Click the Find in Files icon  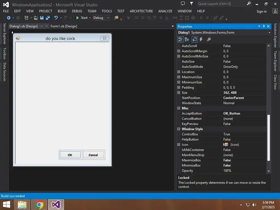click(116, 18)
